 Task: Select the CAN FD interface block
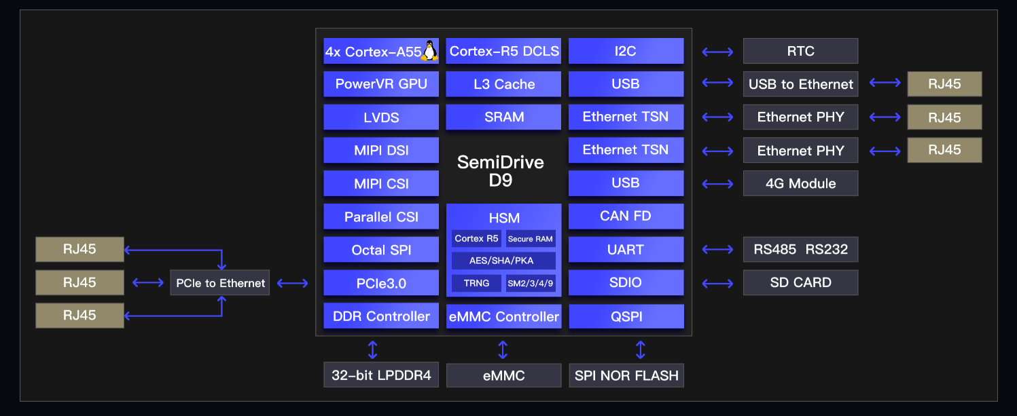coord(626,216)
